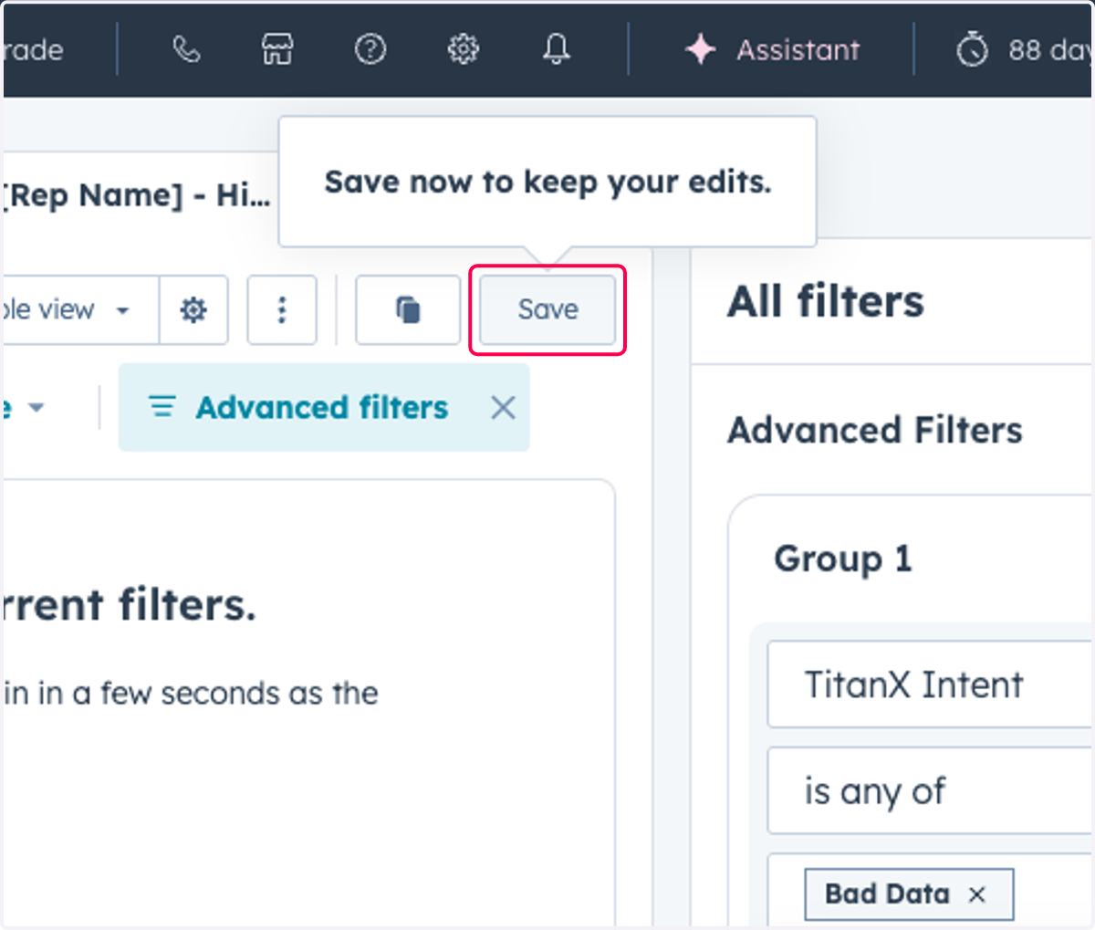The height and width of the screenshot is (930, 1095).
Task: Click the view settings gear icon
Action: [x=193, y=310]
